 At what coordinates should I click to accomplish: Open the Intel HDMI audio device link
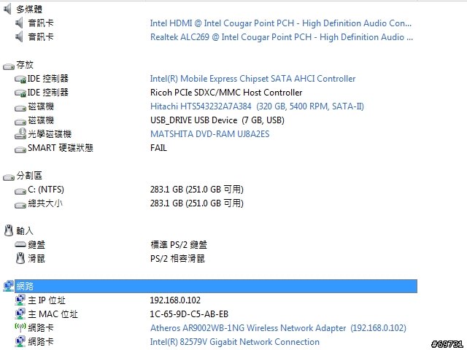click(280, 23)
